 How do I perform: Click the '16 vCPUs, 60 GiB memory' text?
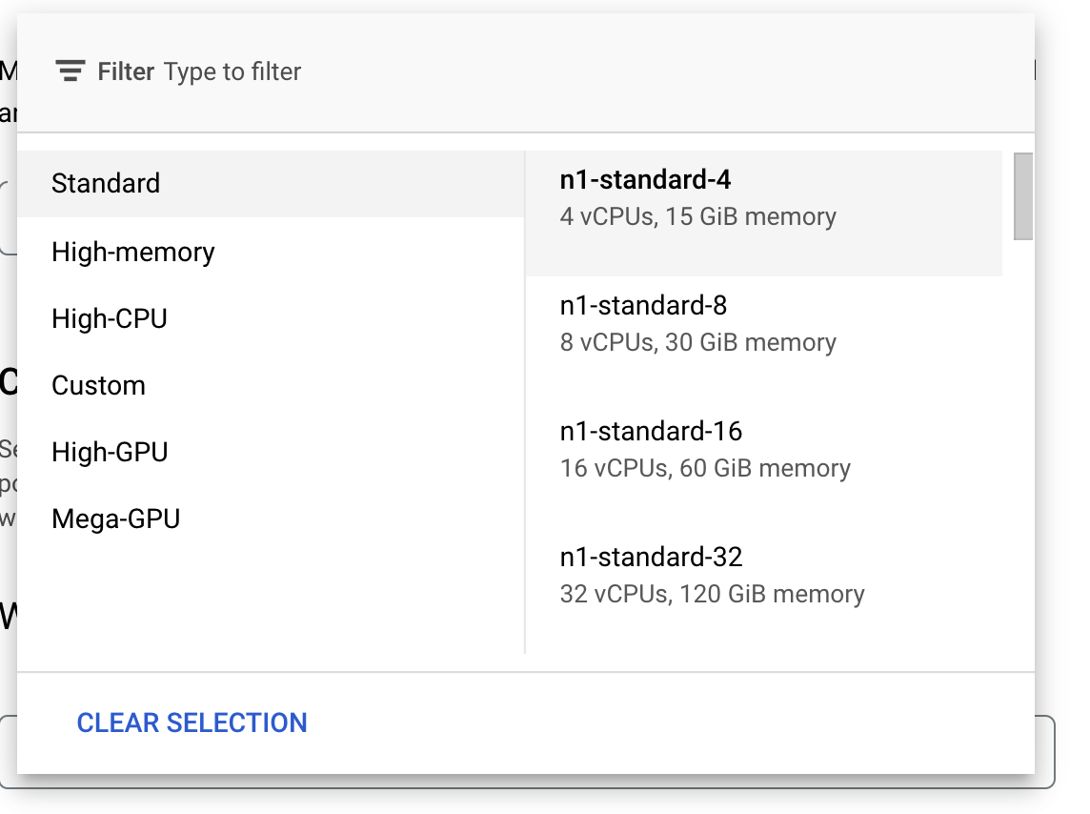click(705, 468)
